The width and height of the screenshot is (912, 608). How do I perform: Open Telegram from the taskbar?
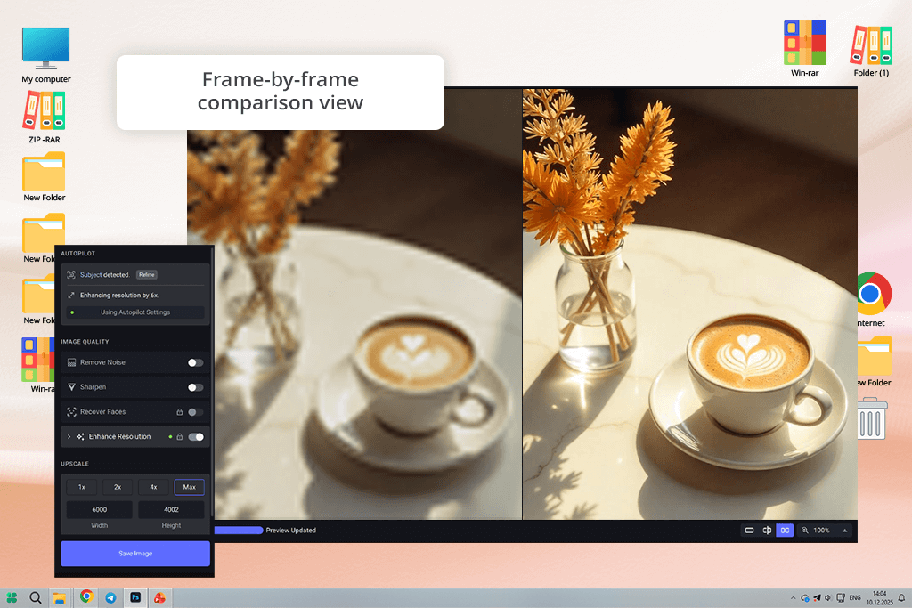tap(110, 597)
